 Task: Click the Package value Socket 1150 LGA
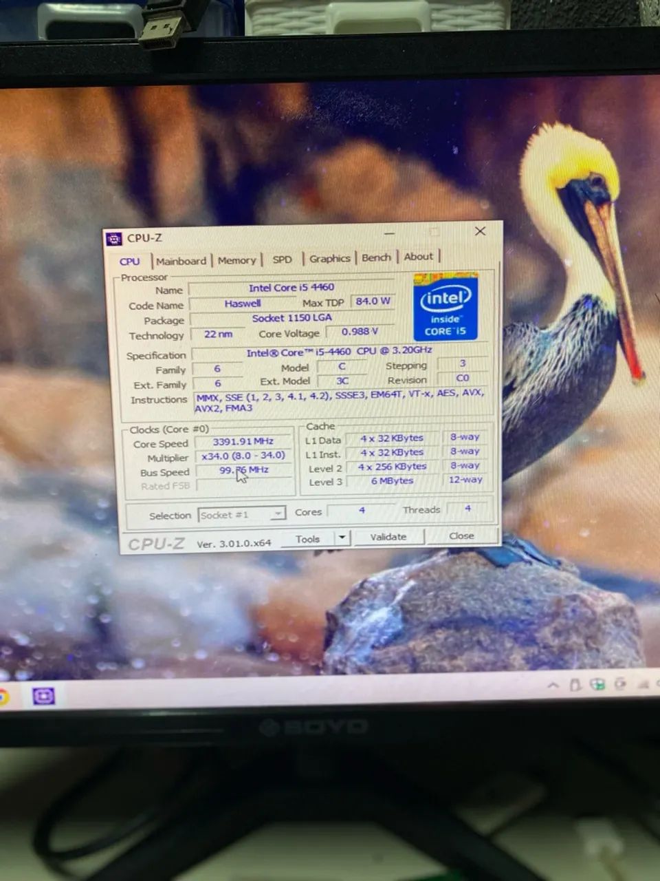[291, 318]
